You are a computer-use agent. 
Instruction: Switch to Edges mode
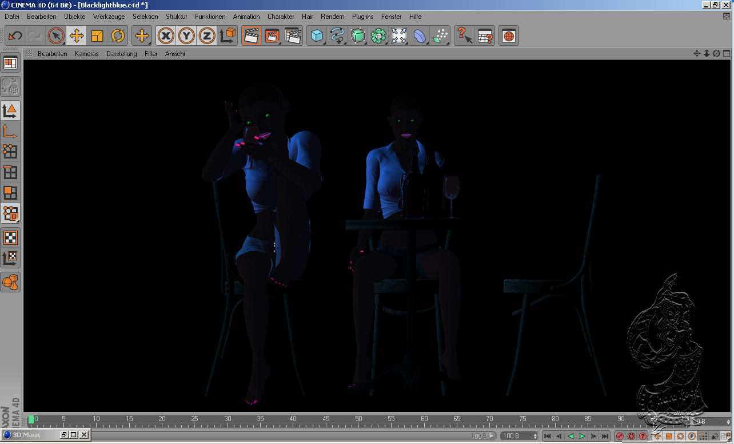pyautogui.click(x=10, y=172)
